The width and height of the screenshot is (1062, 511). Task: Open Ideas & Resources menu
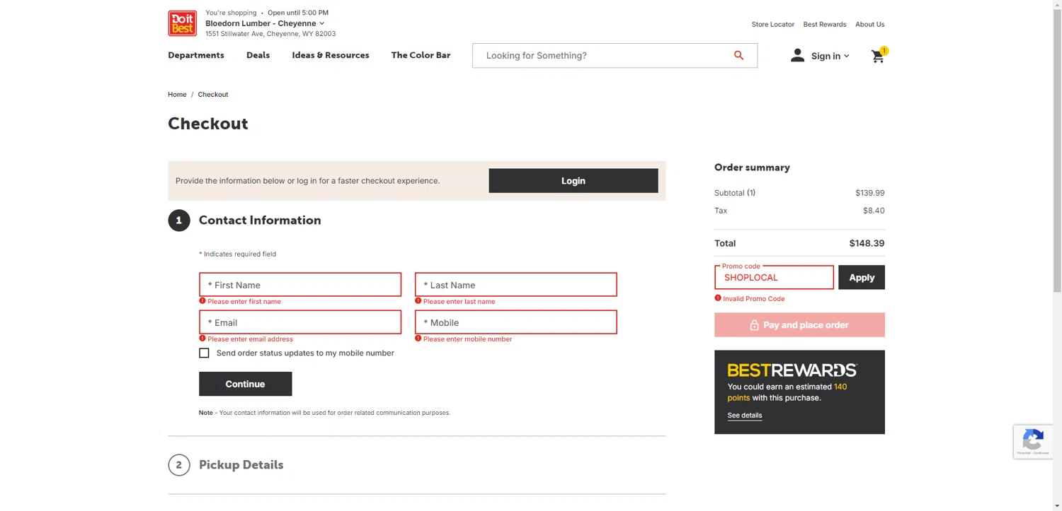coord(331,55)
